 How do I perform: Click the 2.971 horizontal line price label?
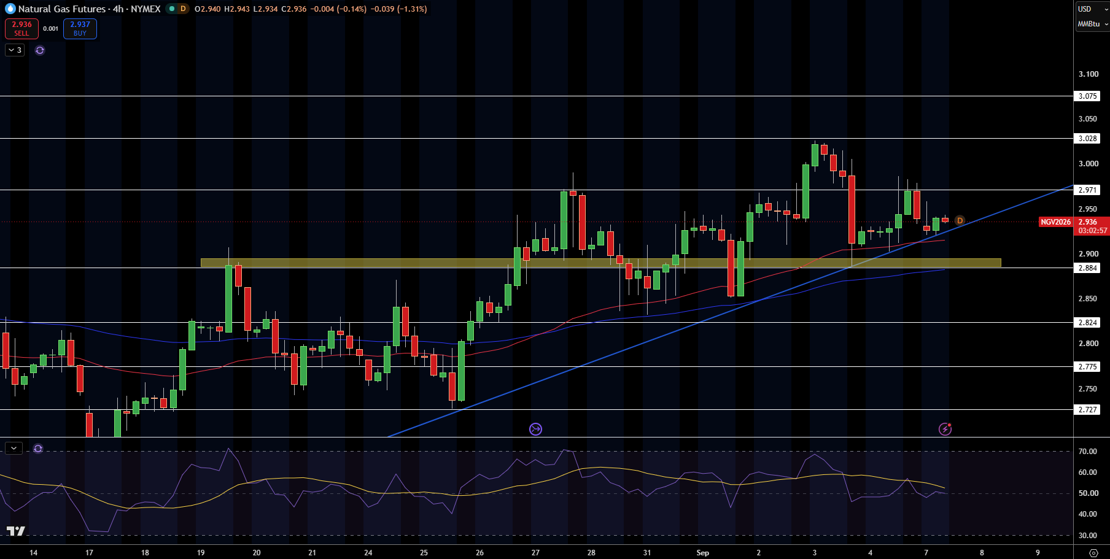point(1087,190)
